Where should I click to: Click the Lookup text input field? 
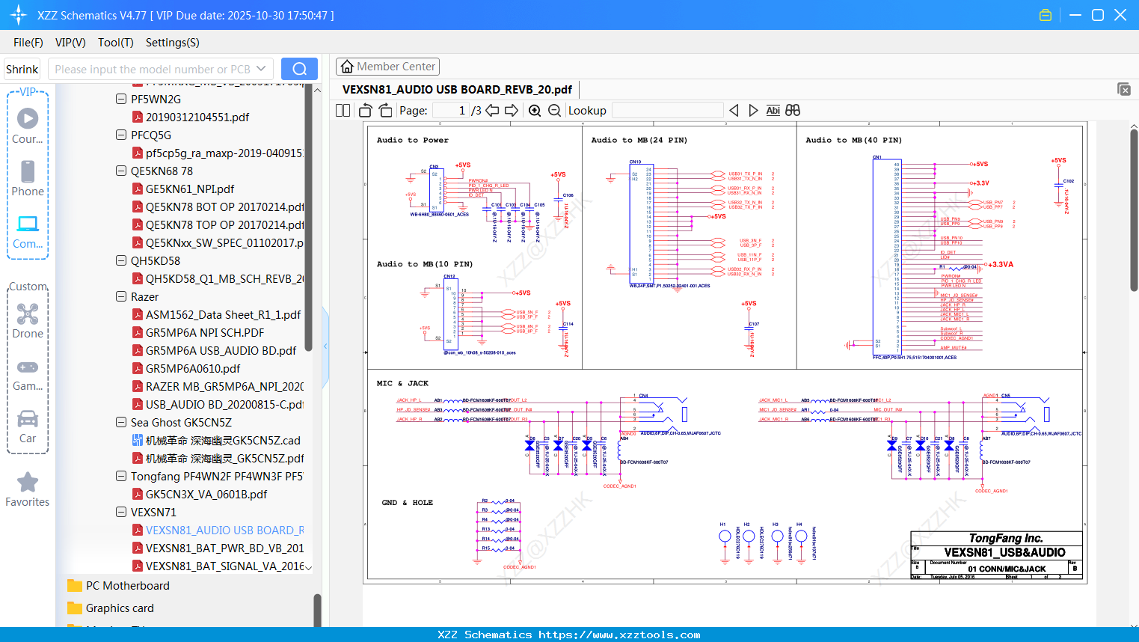click(x=667, y=111)
